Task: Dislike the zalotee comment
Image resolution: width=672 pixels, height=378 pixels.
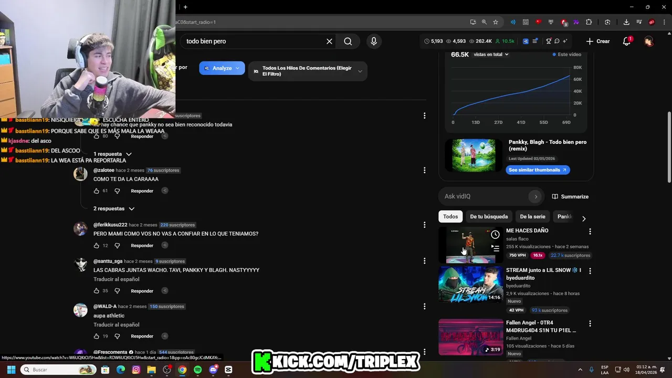Action: coord(117,191)
